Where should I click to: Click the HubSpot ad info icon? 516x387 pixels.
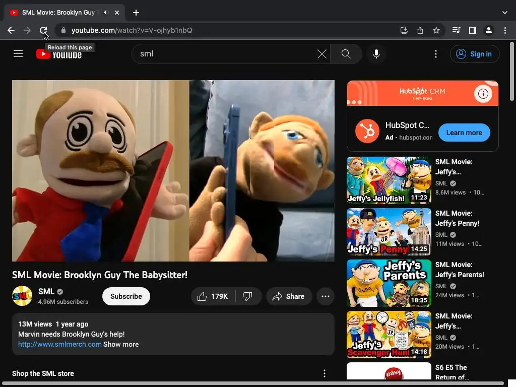click(483, 94)
